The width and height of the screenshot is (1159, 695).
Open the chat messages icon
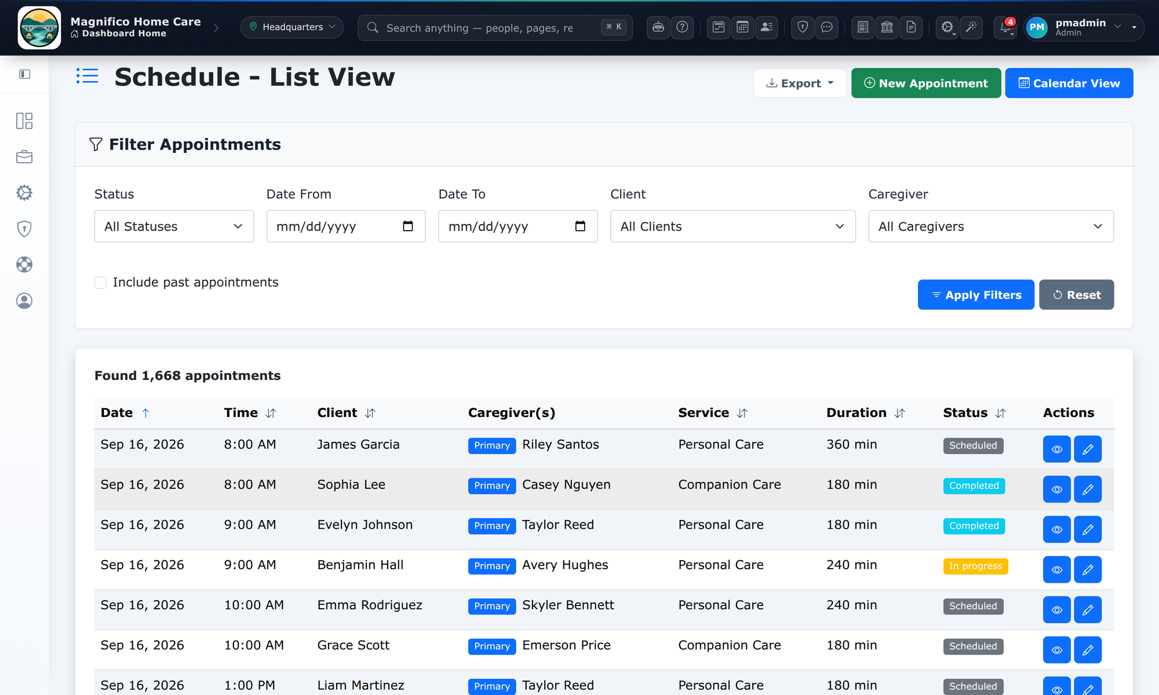[827, 27]
